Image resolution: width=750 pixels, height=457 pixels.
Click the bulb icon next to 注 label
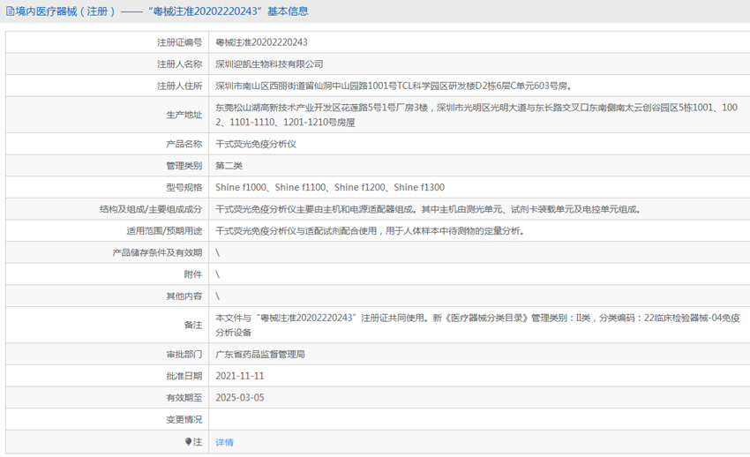pyautogui.click(x=189, y=442)
